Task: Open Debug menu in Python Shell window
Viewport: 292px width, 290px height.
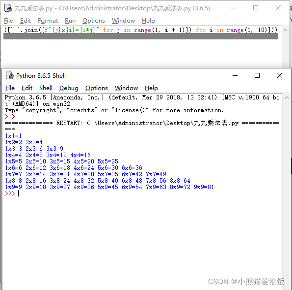Action: tap(69, 88)
